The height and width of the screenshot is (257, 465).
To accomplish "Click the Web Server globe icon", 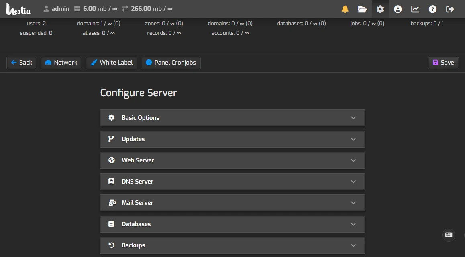I will point(112,160).
